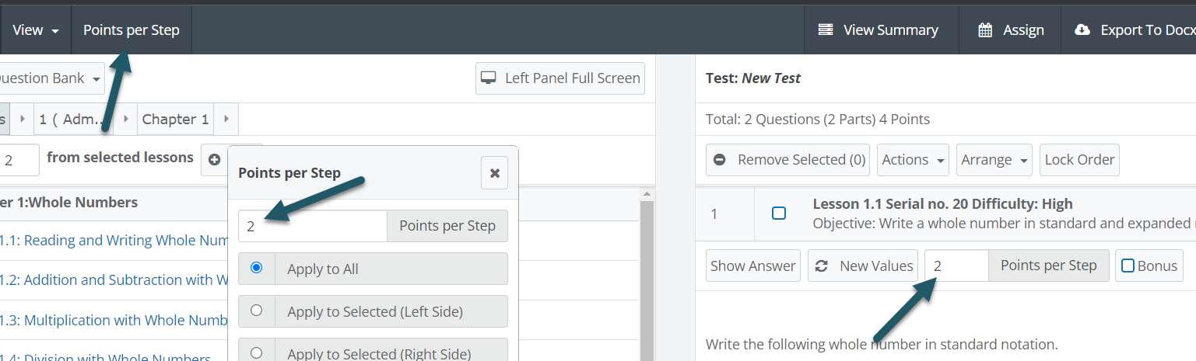Click the Export To Docx cloud icon

(x=1082, y=30)
